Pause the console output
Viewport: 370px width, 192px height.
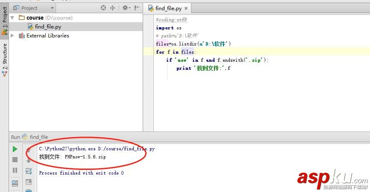[x=15, y=170]
